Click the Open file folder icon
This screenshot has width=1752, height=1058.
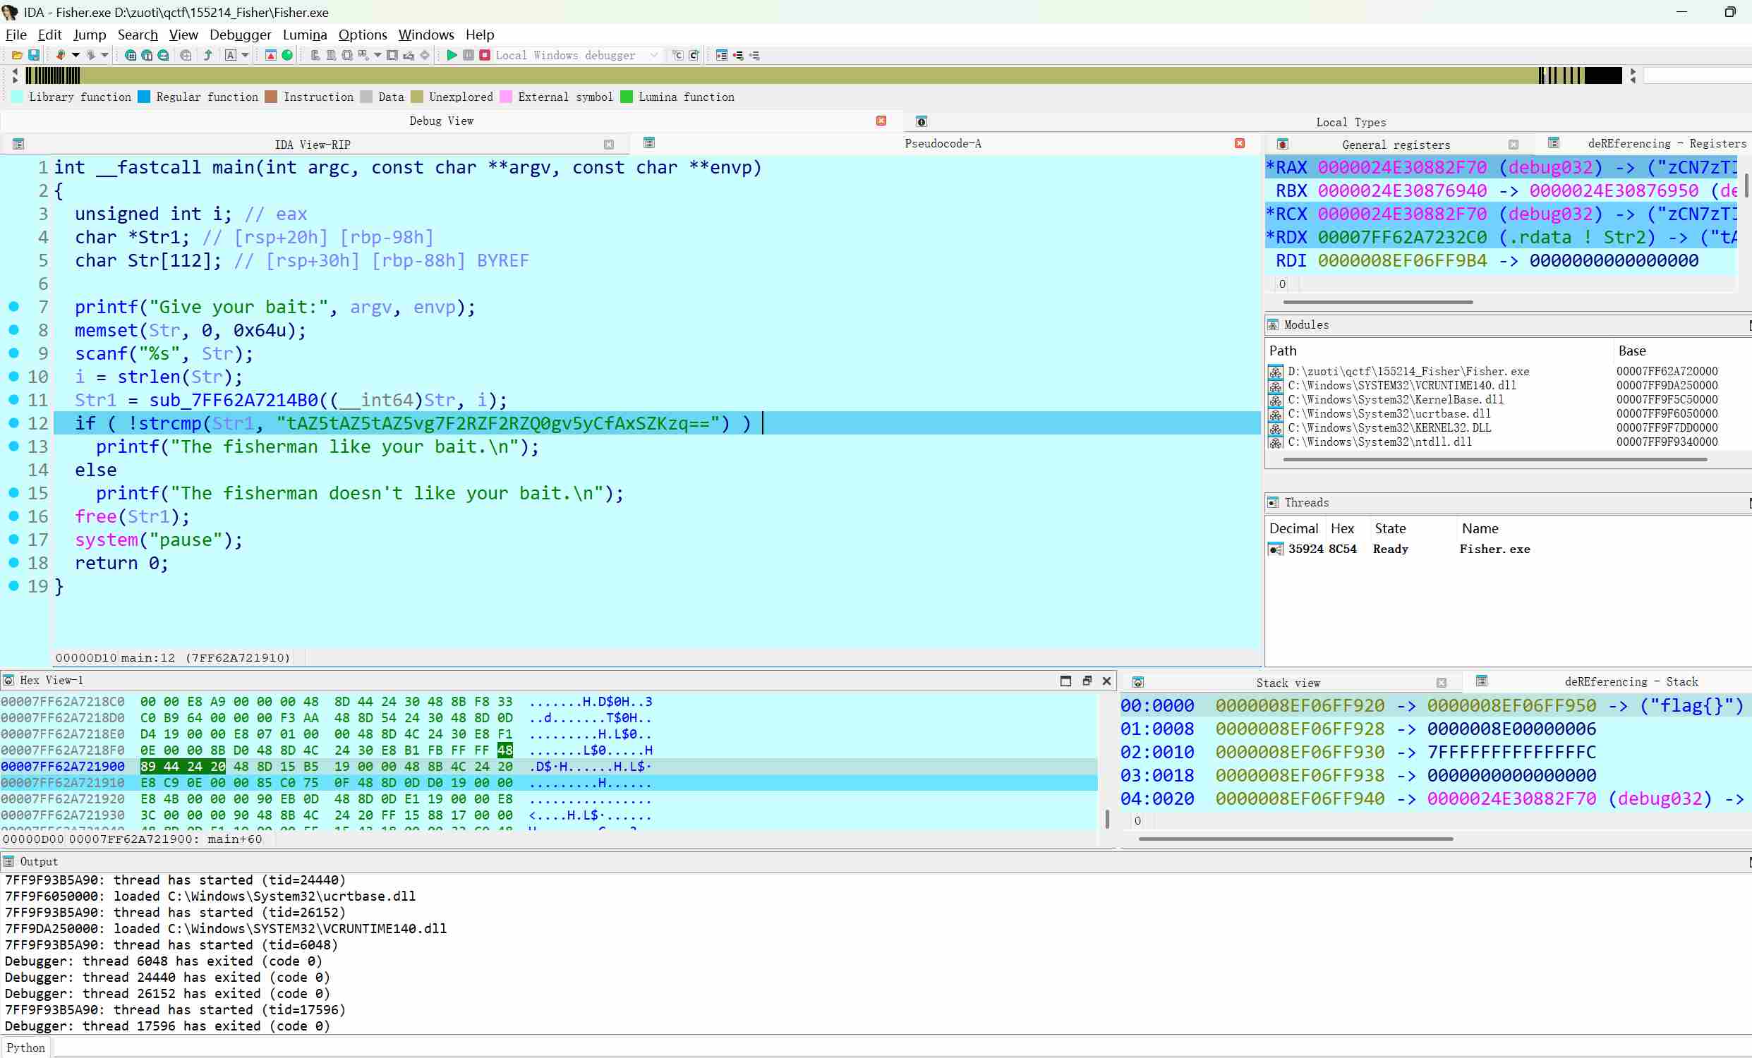coord(17,55)
